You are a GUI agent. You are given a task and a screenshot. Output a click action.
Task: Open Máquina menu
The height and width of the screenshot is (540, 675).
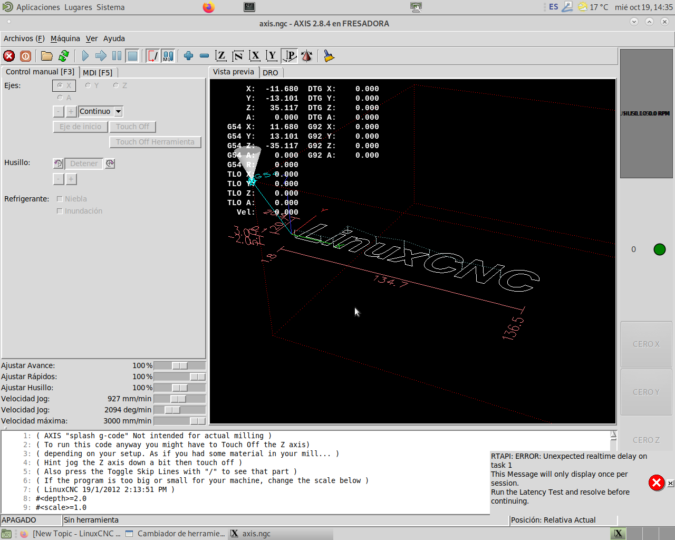[65, 38]
